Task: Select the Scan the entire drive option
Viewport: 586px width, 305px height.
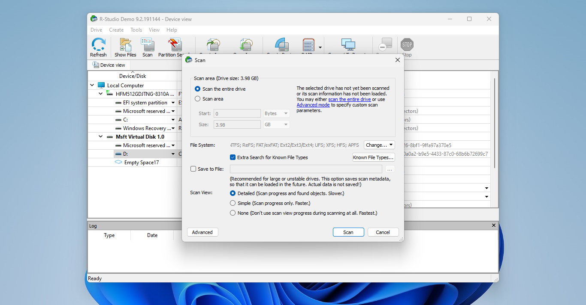Action: pos(197,89)
